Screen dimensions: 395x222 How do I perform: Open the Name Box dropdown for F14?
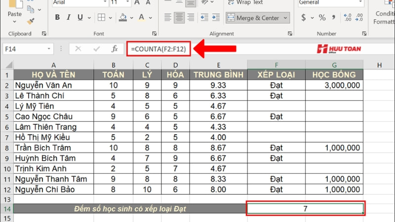49,49
